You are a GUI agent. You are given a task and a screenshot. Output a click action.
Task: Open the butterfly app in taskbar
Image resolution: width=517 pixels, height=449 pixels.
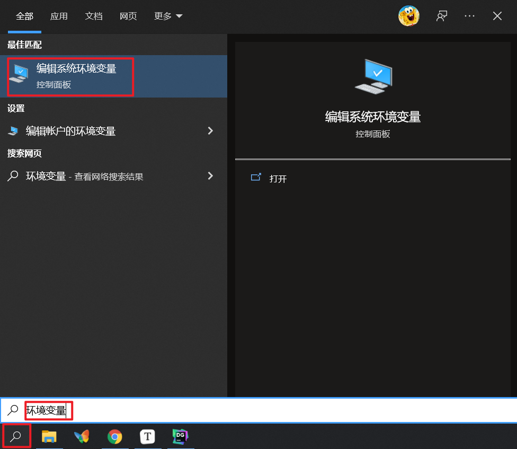point(82,436)
